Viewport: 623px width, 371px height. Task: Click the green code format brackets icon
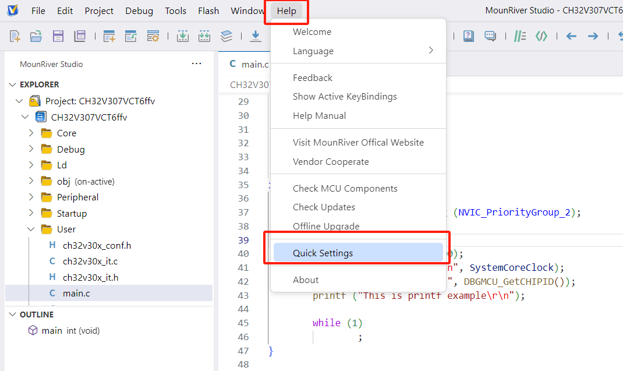541,36
